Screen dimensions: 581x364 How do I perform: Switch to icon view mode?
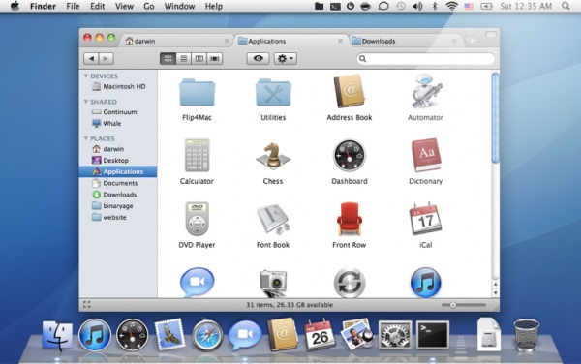coord(168,58)
